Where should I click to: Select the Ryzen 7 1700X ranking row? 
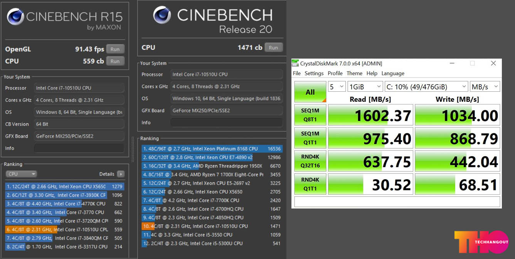[x=212, y=175]
